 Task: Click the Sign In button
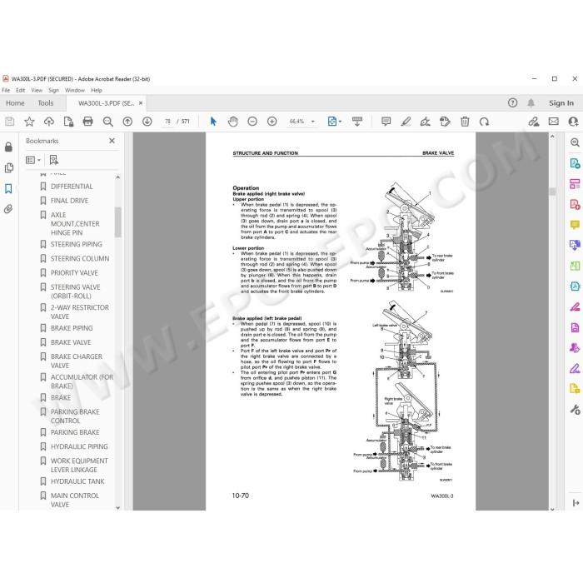pos(561,103)
